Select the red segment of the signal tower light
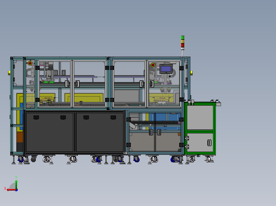The height and width of the screenshot is (206, 276). pyautogui.click(x=183, y=45)
